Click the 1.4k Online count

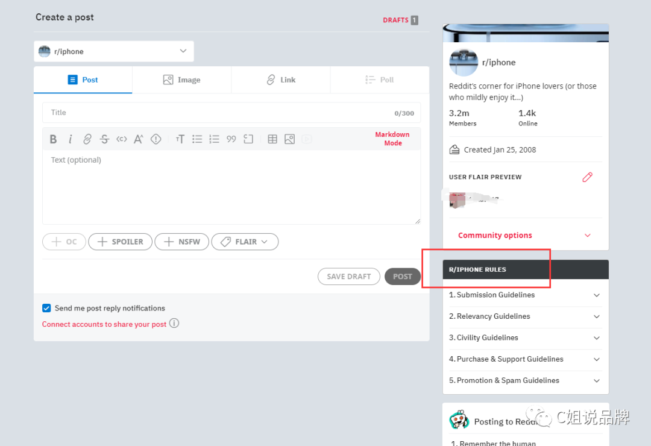[x=527, y=118]
